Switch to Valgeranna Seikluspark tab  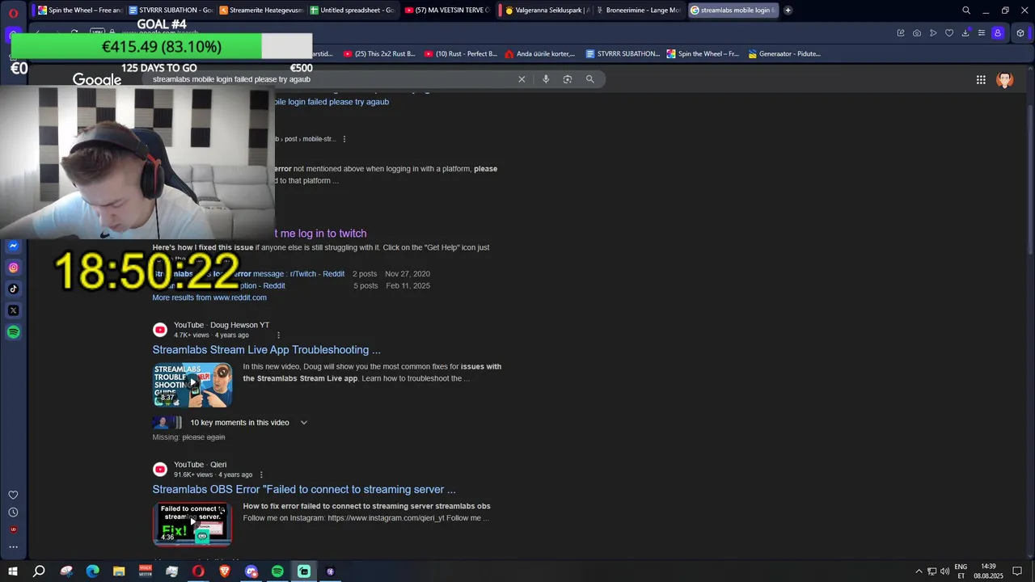[547, 11]
